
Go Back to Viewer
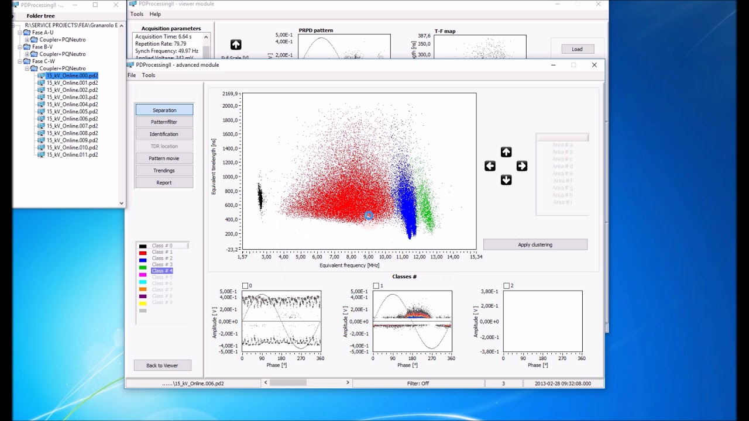pos(162,365)
